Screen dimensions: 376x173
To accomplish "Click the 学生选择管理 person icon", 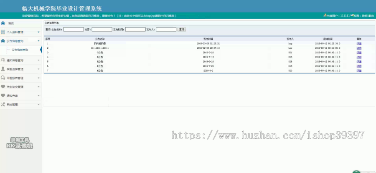I will pyautogui.click(x=3, y=69).
